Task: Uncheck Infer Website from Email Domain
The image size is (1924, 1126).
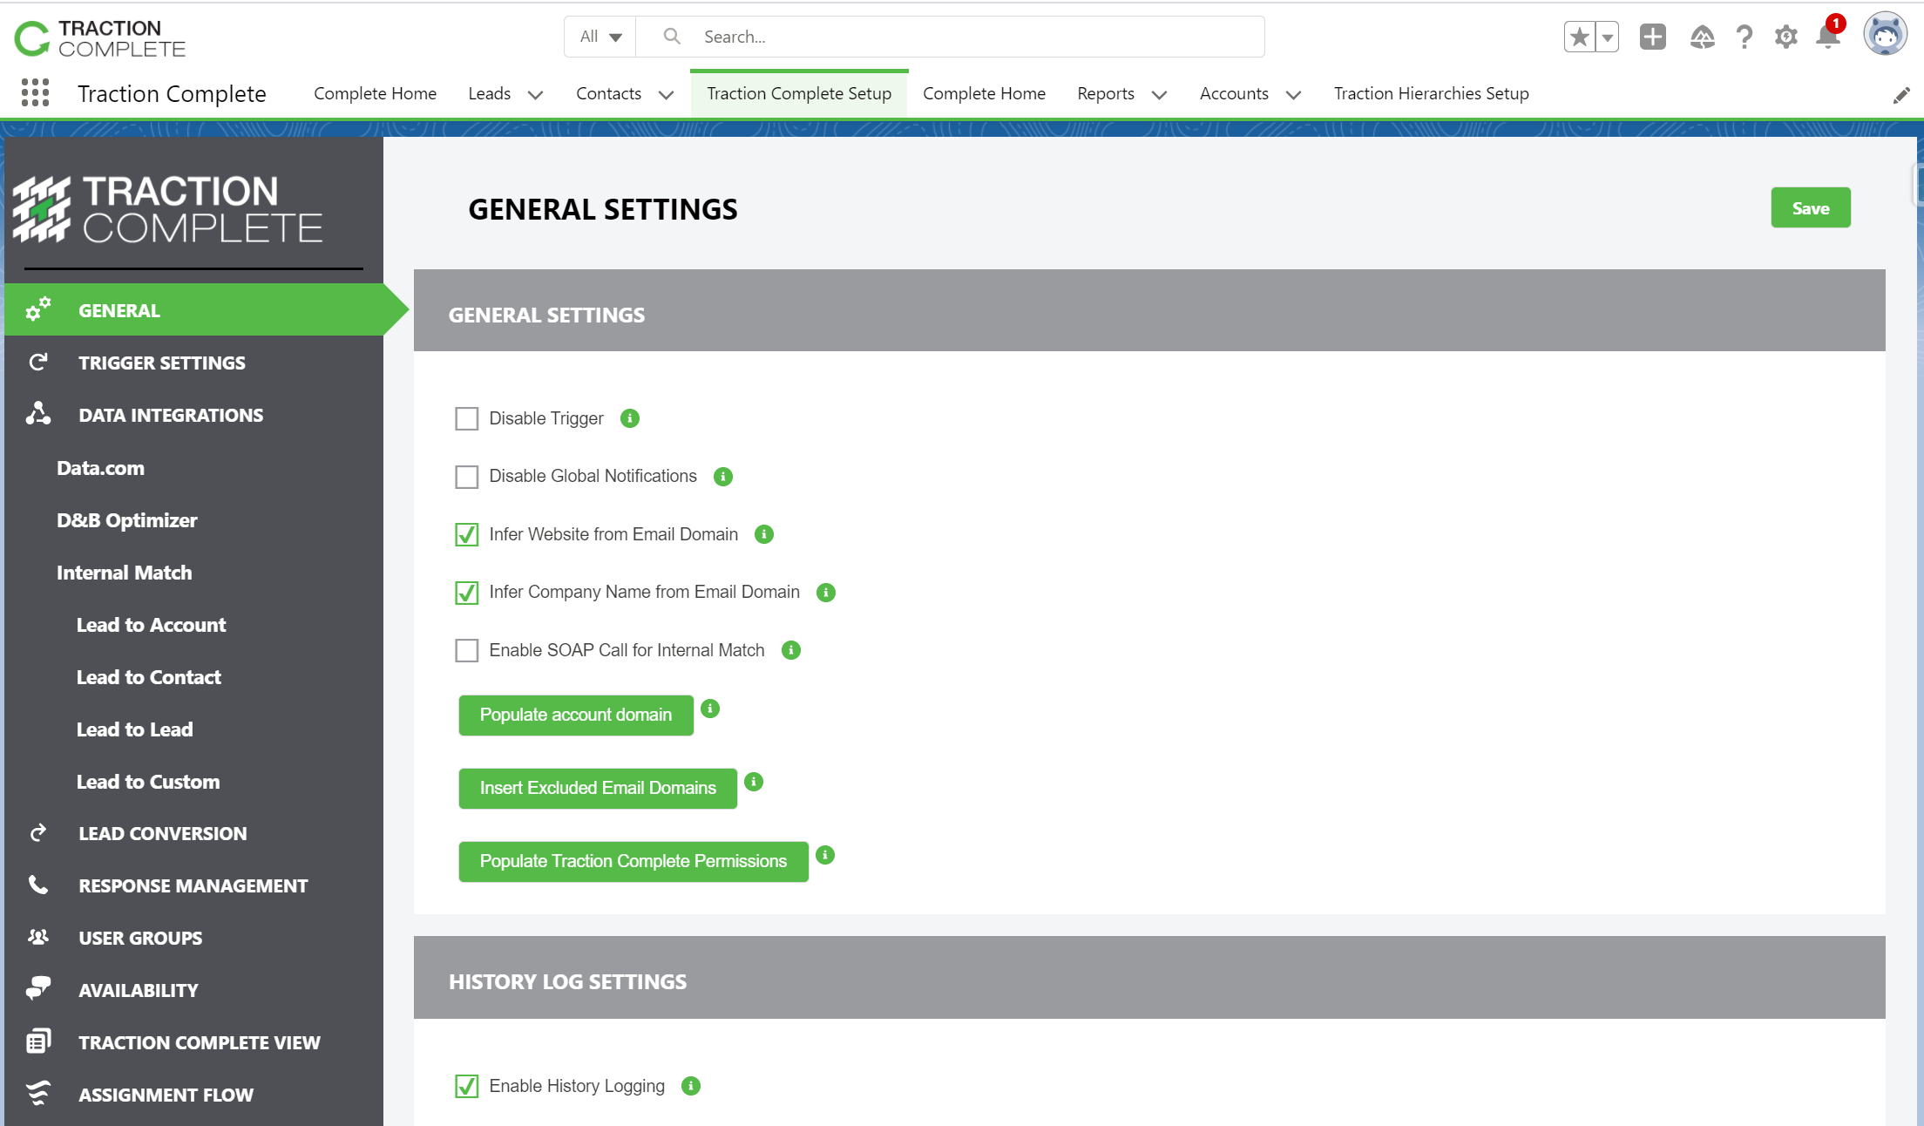Action: [x=467, y=534]
